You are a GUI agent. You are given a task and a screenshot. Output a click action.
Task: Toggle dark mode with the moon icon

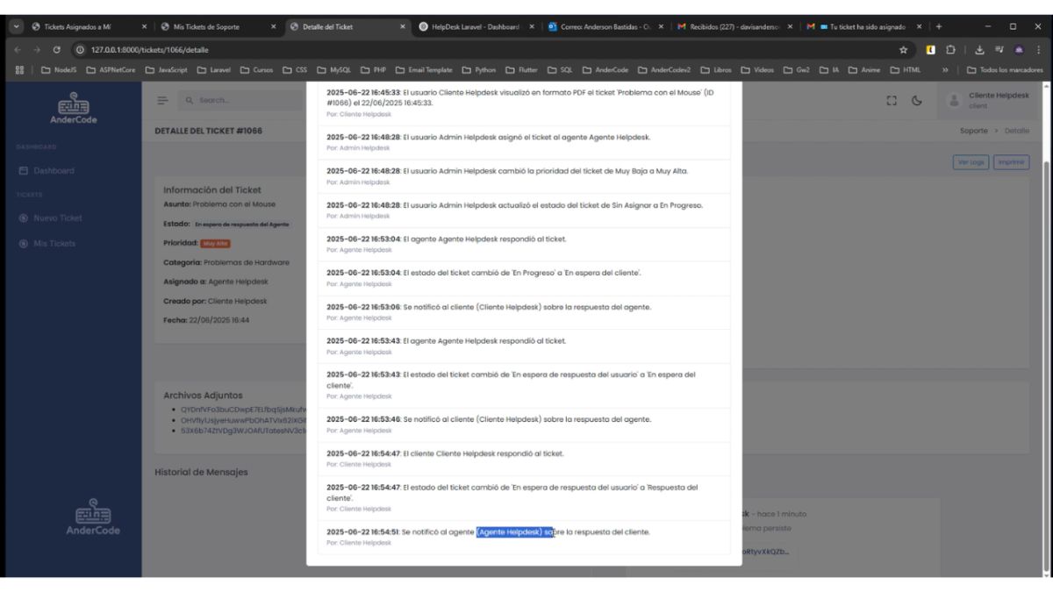point(917,101)
